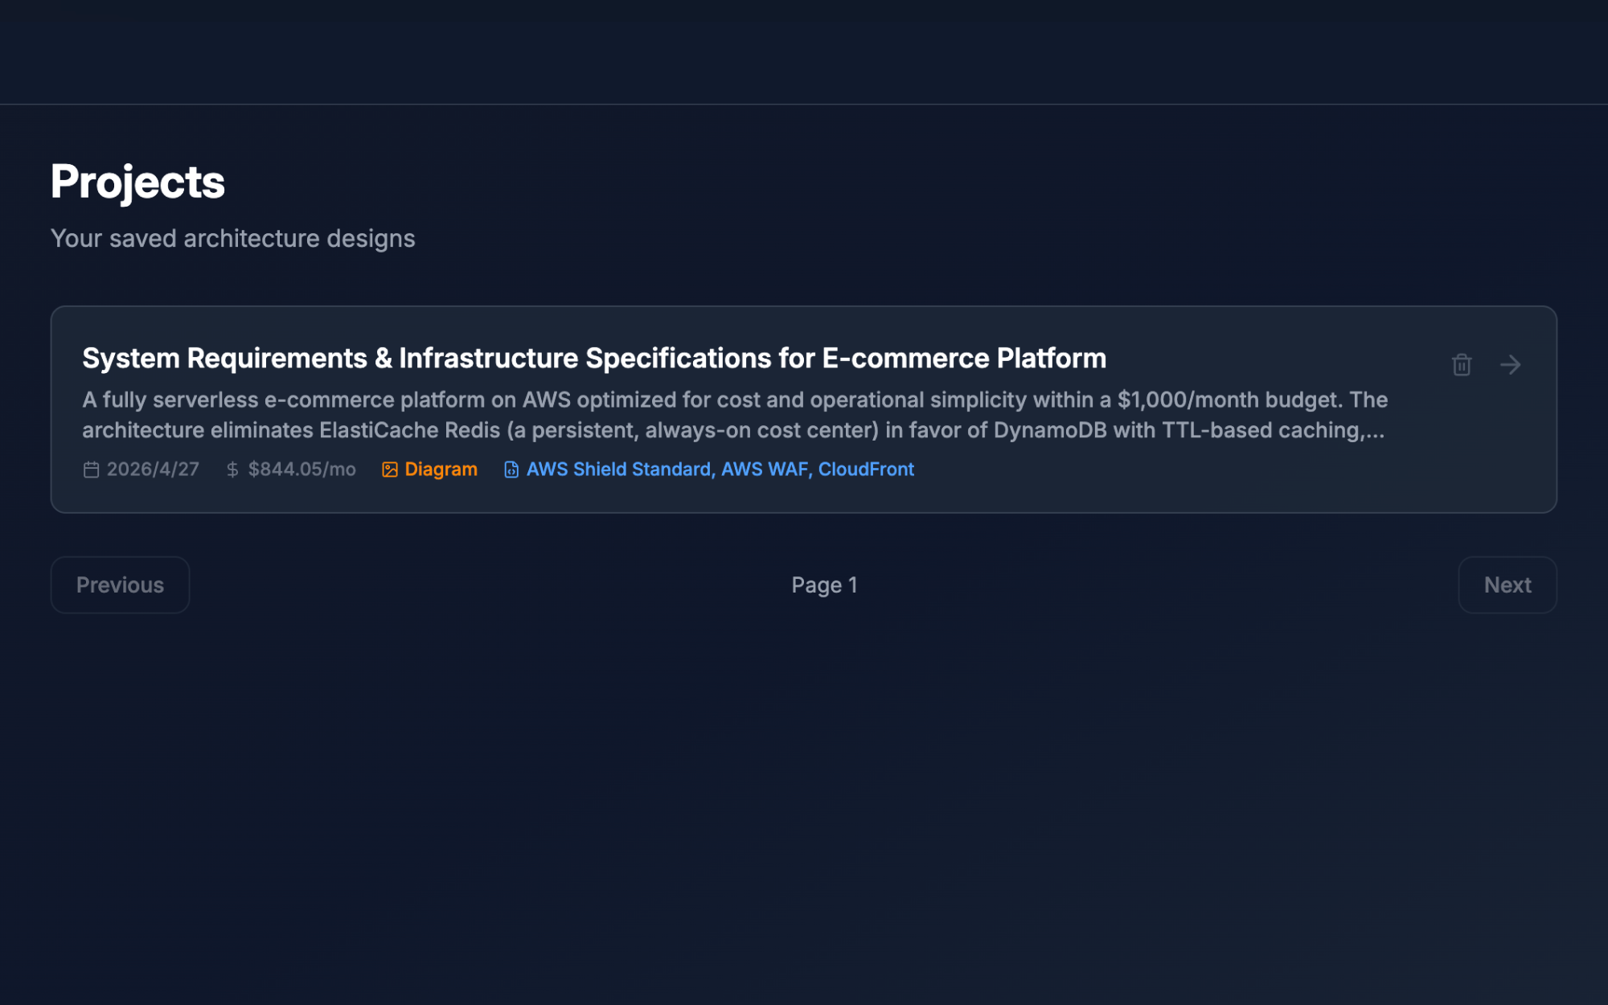Go to the Previous page

[x=121, y=585]
